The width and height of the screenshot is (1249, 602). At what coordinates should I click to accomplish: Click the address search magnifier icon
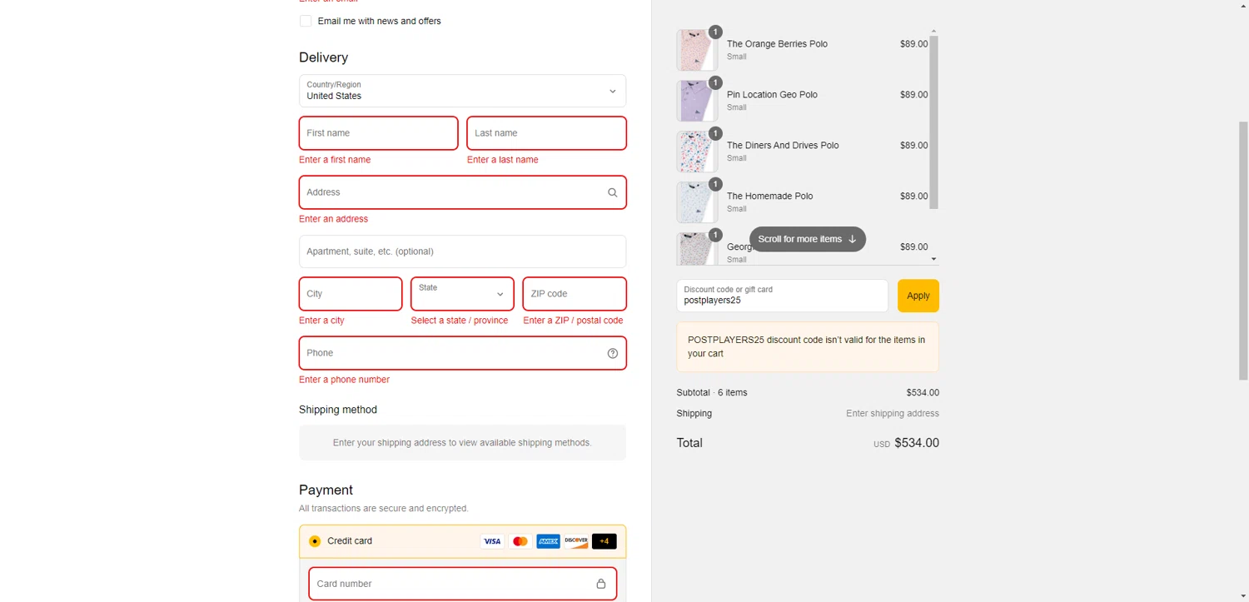pos(613,192)
